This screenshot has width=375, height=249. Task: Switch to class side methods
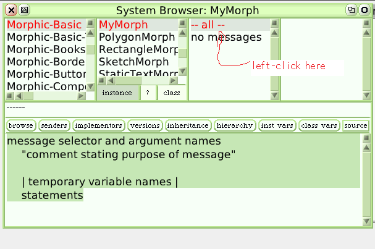pos(171,93)
